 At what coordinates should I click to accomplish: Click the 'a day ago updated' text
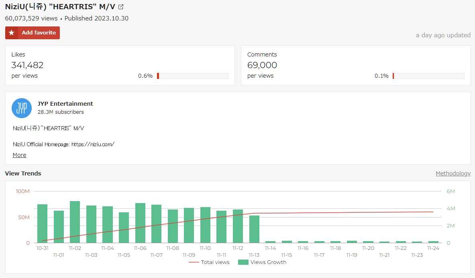(x=443, y=35)
